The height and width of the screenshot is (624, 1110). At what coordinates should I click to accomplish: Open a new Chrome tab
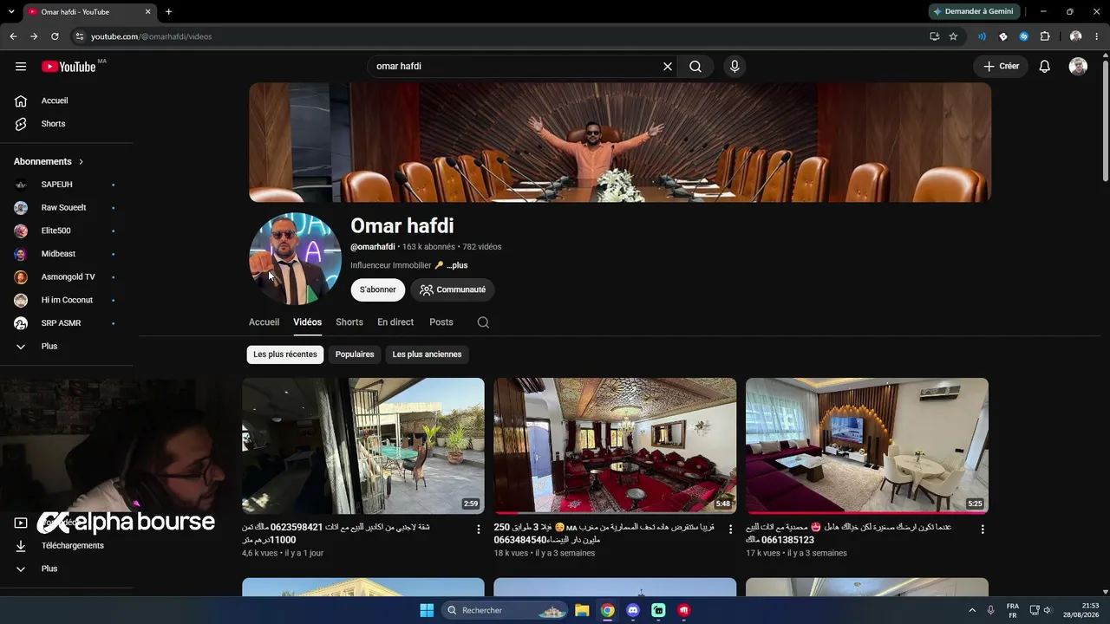click(x=168, y=11)
